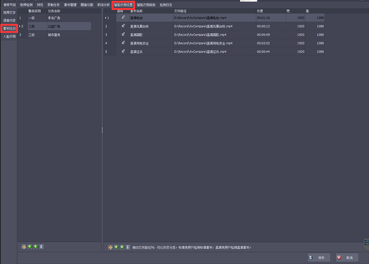Image resolution: width=369 pixels, height=264 pixels.
Task: Click delete trash icon under category list
Action: [x=41, y=247]
